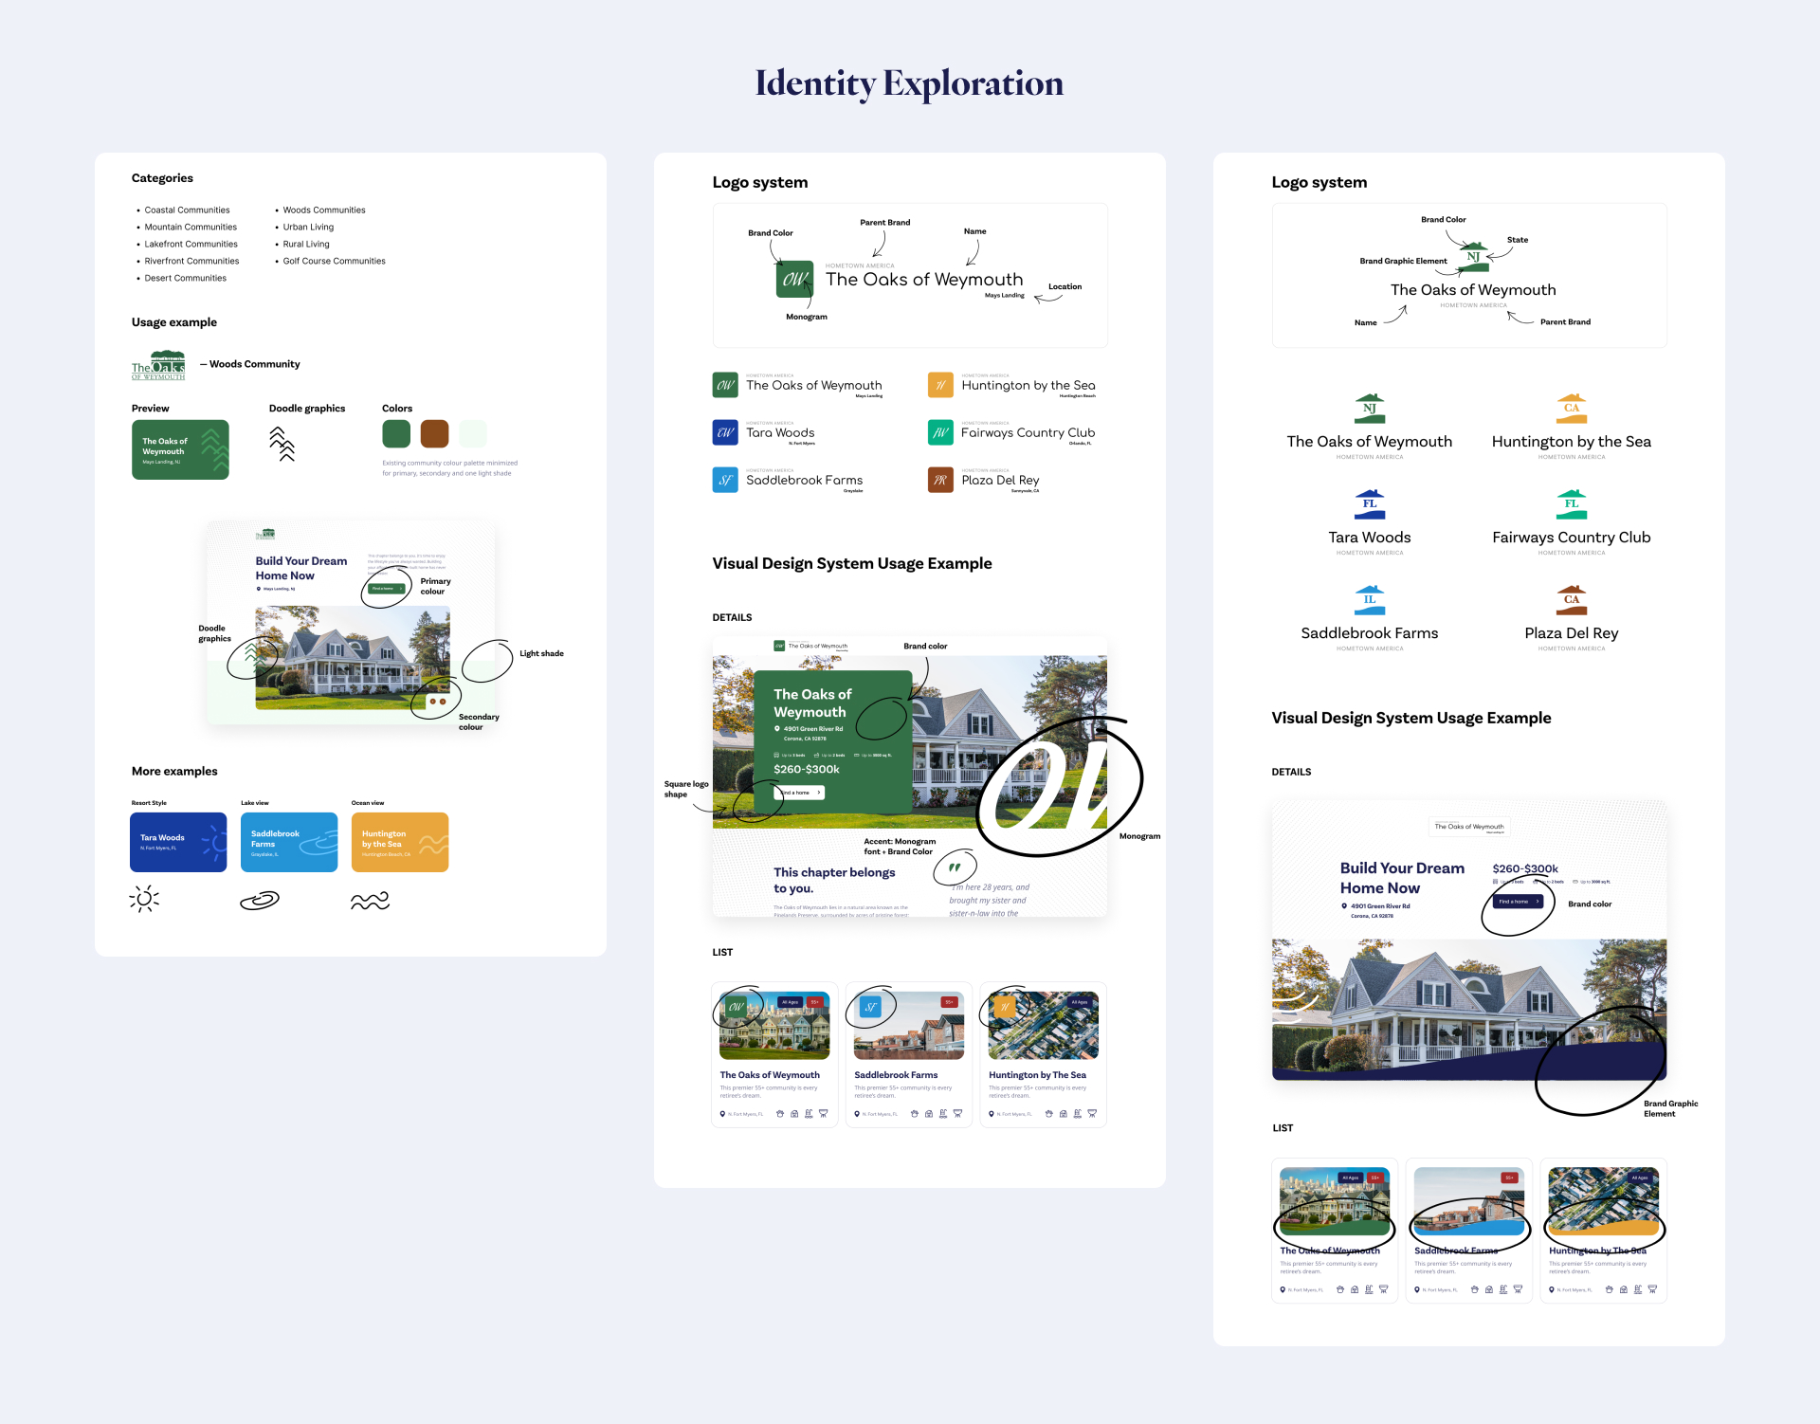1820x1424 pixels.
Task: Click the green OW monogram logo
Action: click(x=794, y=279)
